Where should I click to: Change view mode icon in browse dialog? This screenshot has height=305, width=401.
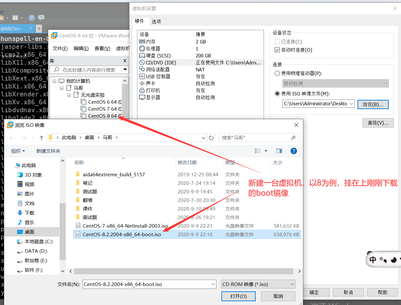pyautogui.click(x=258, y=151)
